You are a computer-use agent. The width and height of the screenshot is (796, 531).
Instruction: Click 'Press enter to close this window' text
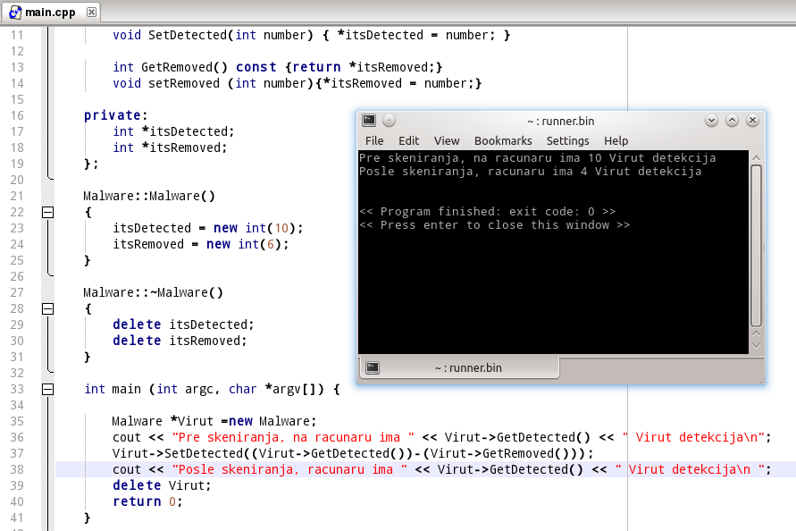tap(494, 225)
